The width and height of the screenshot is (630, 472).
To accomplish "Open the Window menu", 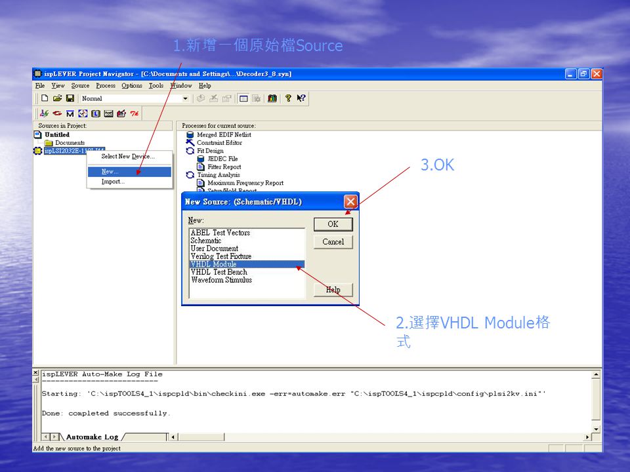I will [x=181, y=85].
